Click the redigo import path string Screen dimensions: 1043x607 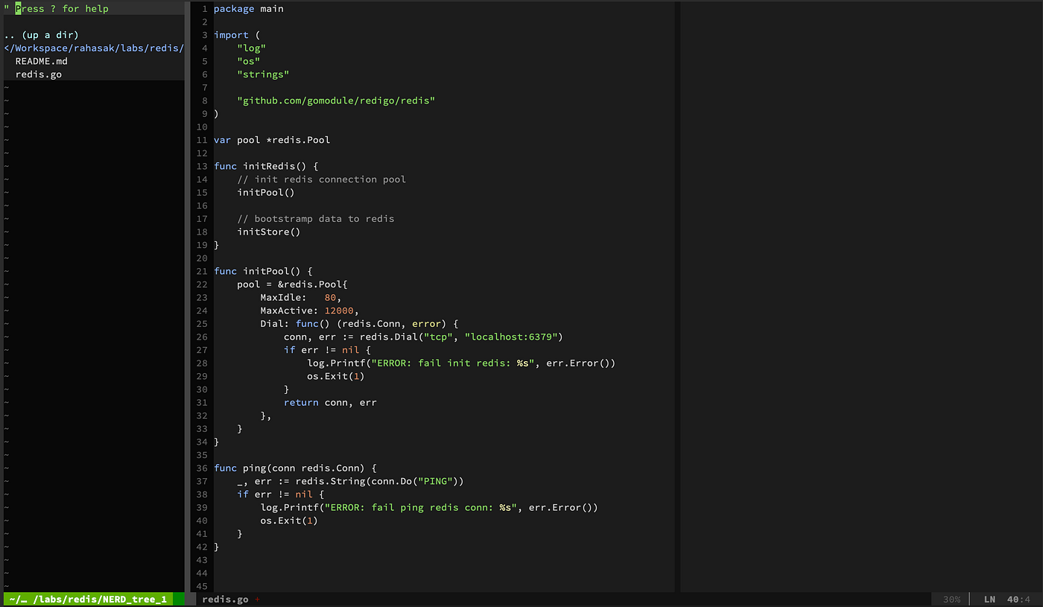(x=336, y=100)
